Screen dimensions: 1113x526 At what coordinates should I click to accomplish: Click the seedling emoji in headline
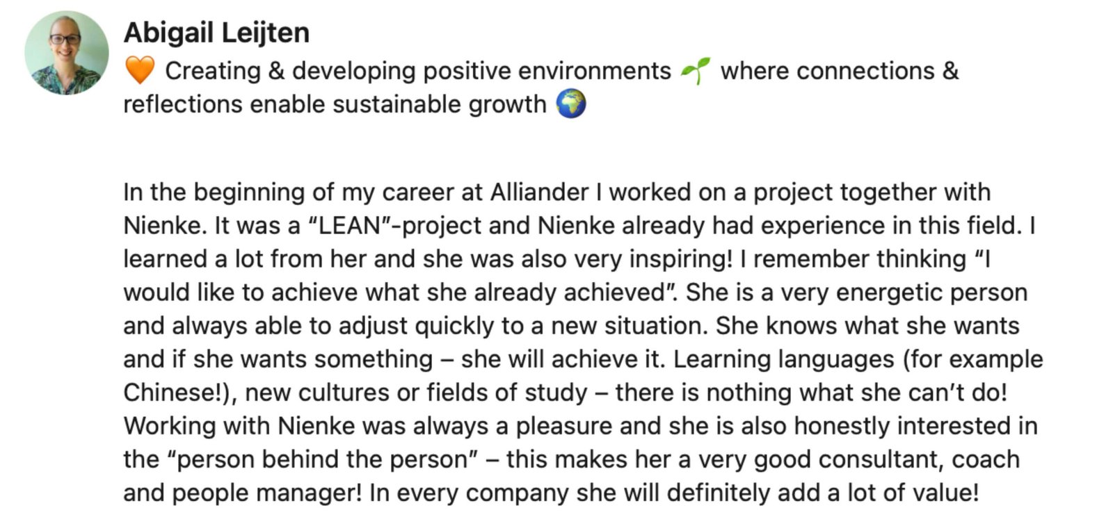click(696, 71)
